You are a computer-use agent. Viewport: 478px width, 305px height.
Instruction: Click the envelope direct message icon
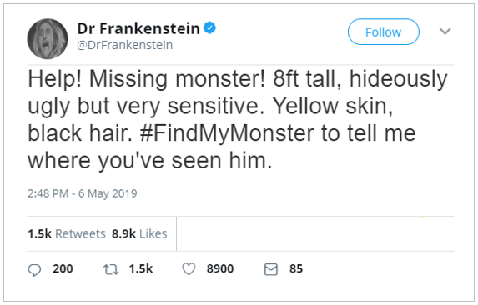click(x=271, y=269)
